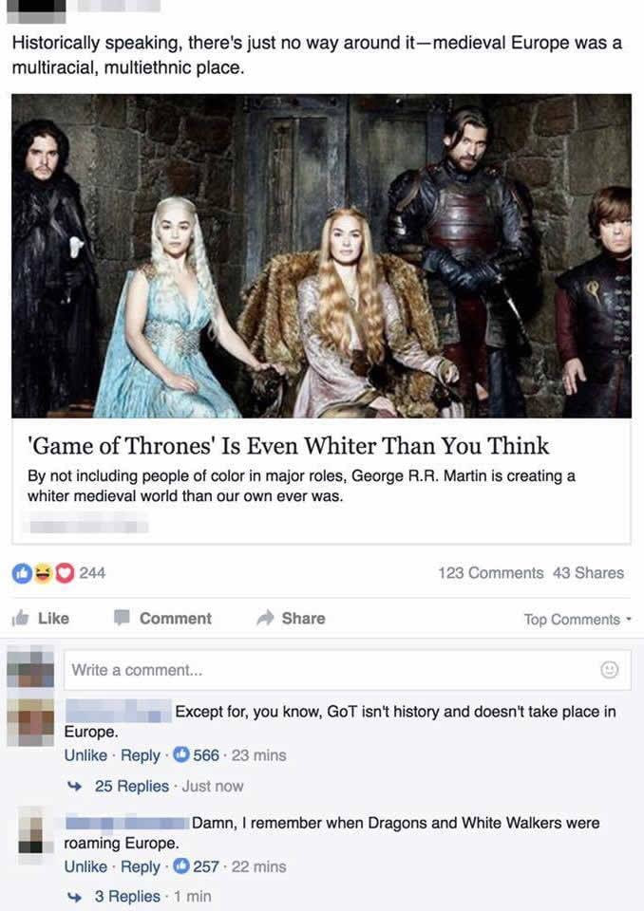The height and width of the screenshot is (911, 644).
Task: Unlike the comment about GoT isn't history
Action: click(85, 755)
